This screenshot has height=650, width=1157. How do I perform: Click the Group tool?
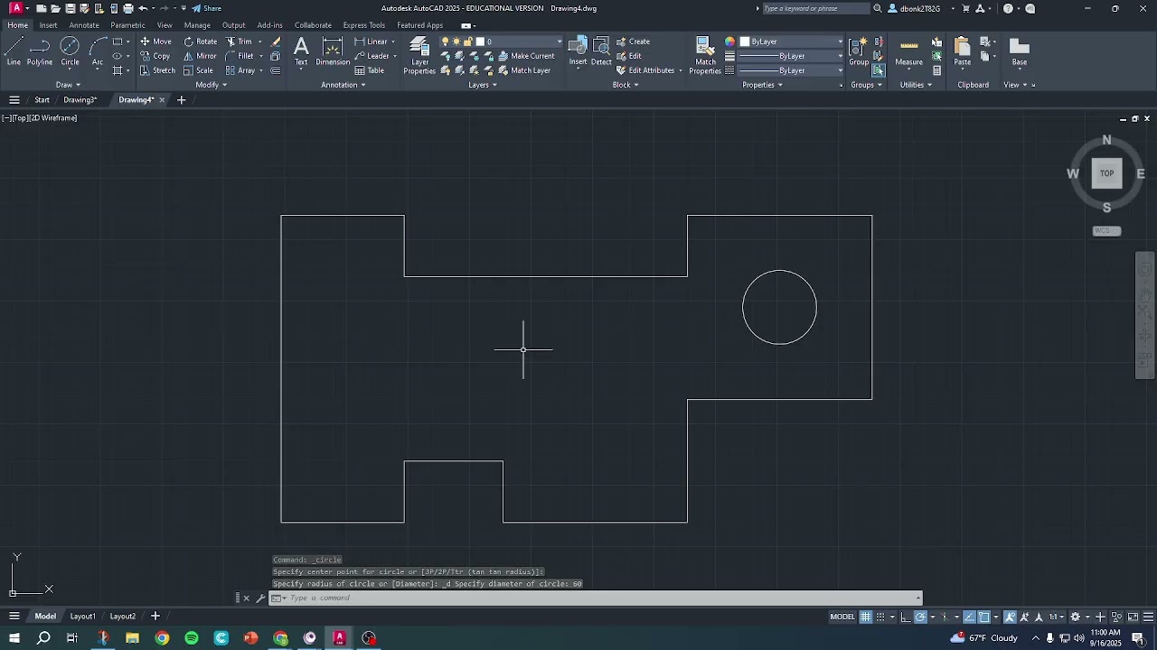tap(859, 51)
